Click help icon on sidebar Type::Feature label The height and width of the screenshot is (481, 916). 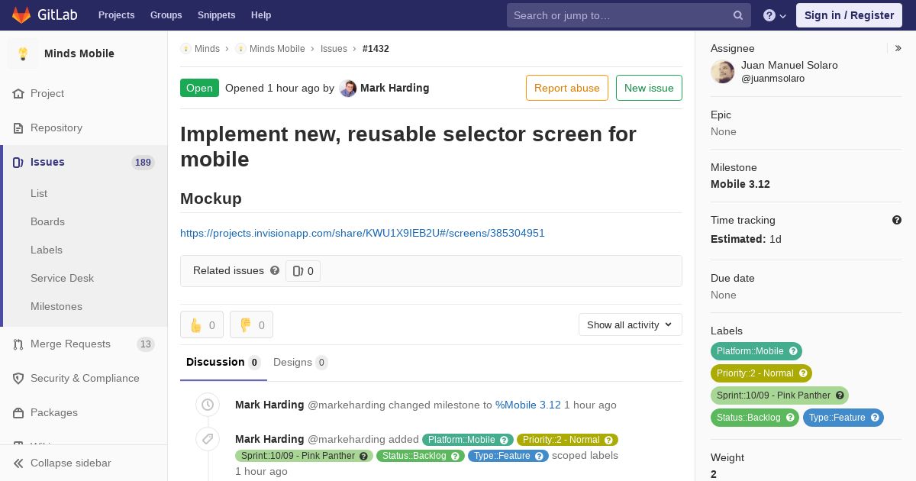click(x=875, y=418)
